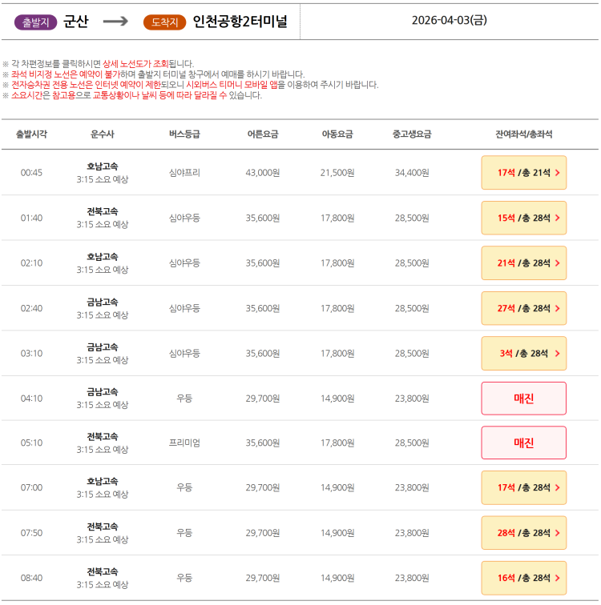Select the 01:40 bus with 15석 remaining
Image resolution: width=601 pixels, height=605 pixels.
click(523, 218)
